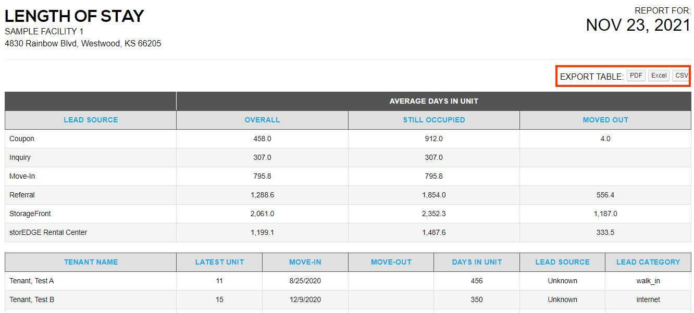Click the 4.0 moved out value
This screenshot has height=313, width=694.
pyautogui.click(x=605, y=139)
